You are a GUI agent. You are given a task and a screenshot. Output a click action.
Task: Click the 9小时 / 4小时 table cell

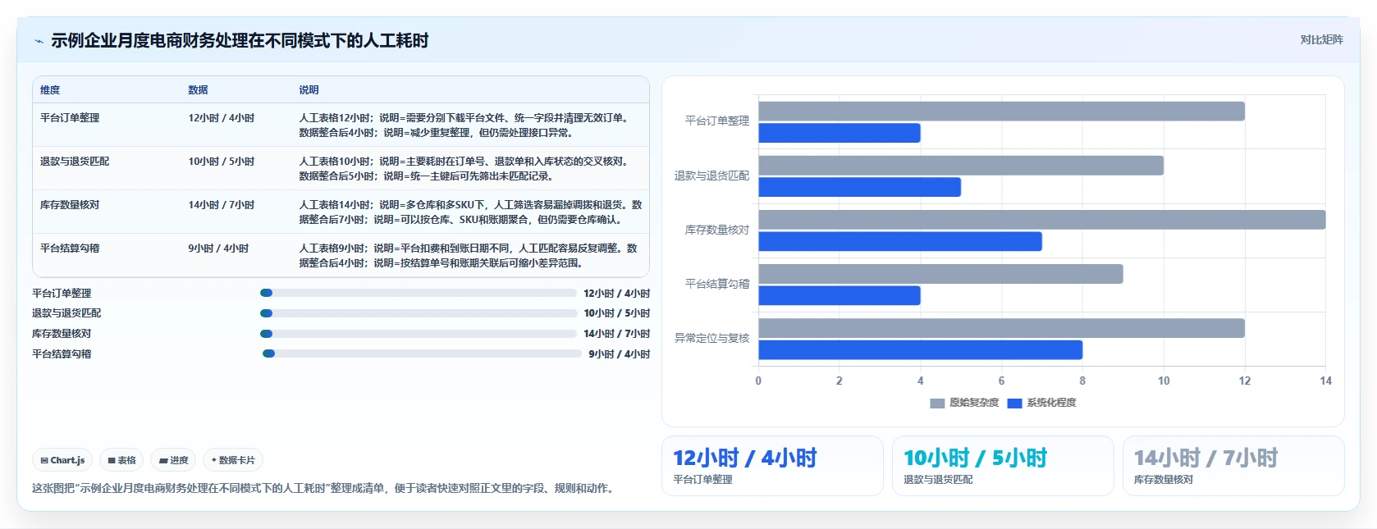218,249
